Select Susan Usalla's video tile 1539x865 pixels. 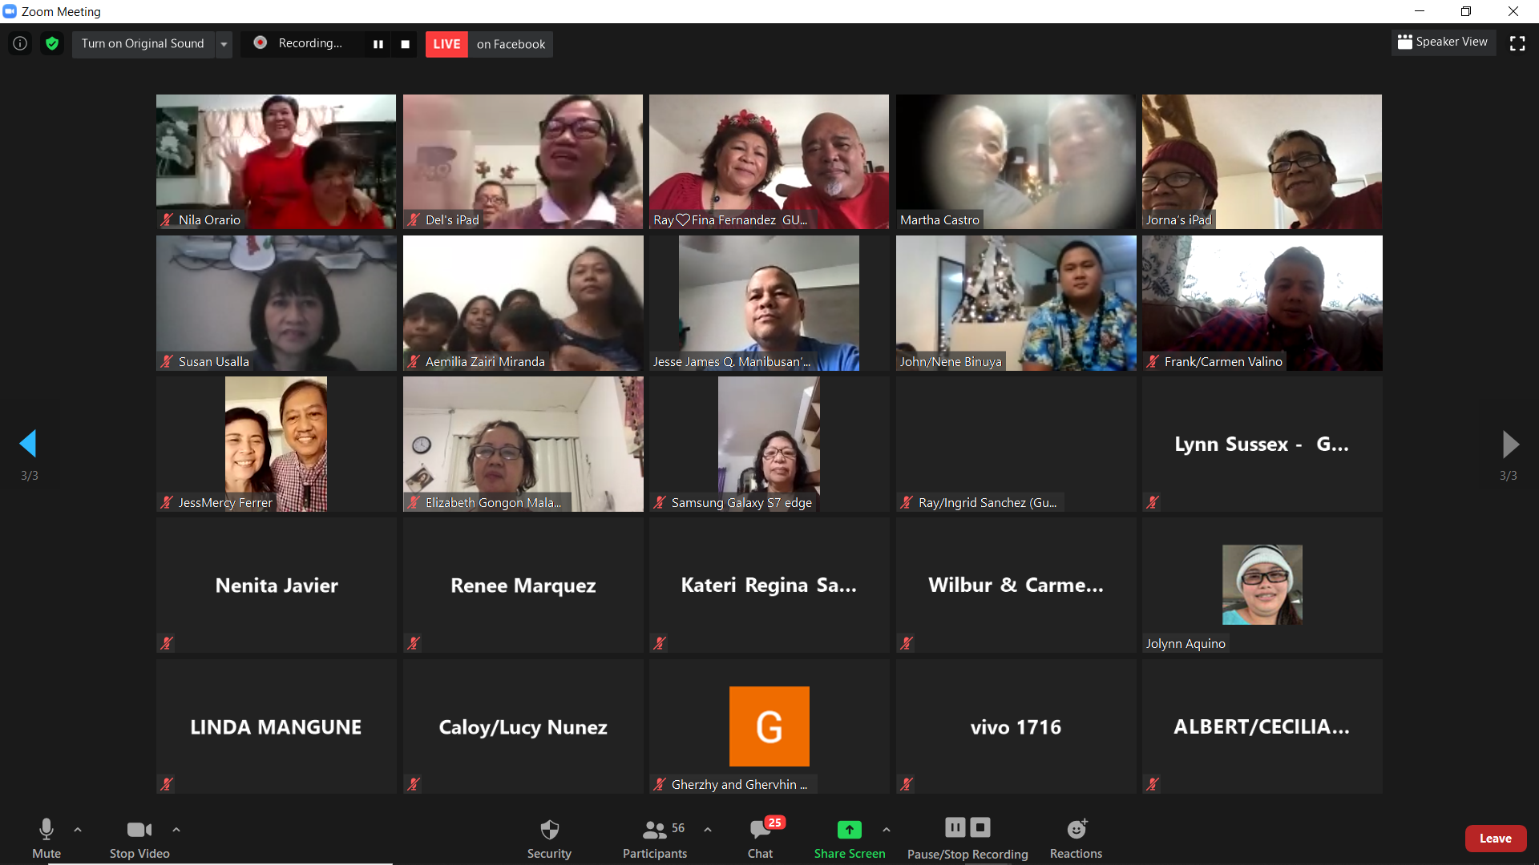click(x=276, y=303)
